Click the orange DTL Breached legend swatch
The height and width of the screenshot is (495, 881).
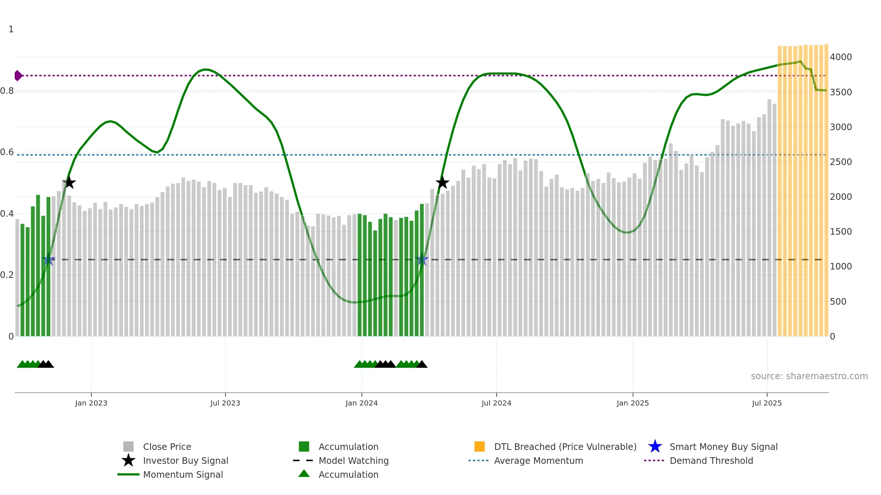coord(479,447)
